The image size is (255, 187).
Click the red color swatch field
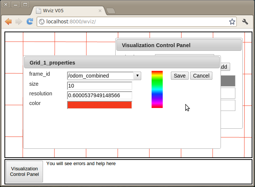tap(100, 105)
